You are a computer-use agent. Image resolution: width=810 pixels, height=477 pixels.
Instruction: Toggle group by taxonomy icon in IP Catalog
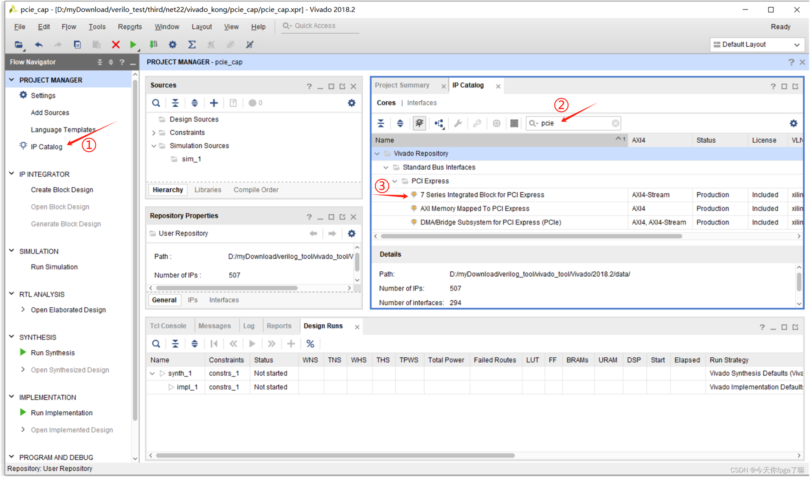419,123
